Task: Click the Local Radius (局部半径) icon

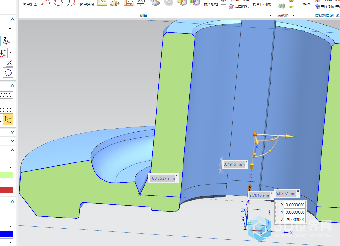Action: 231,6
